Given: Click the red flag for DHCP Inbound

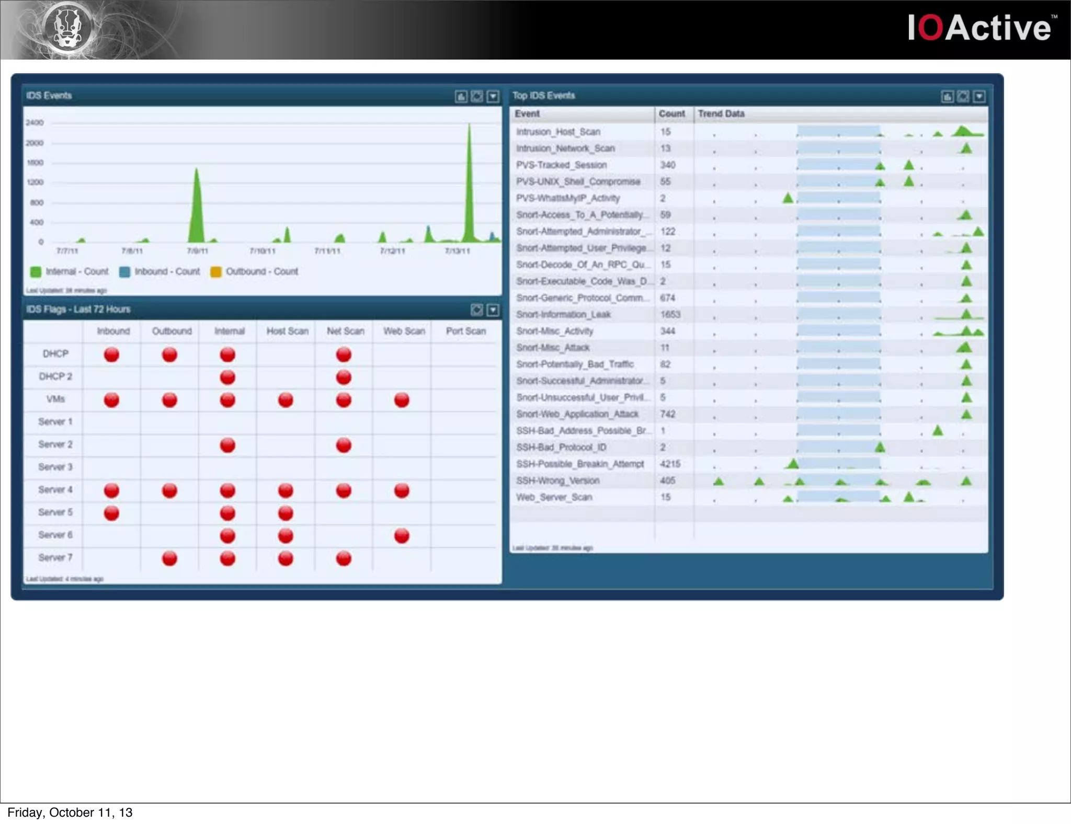Looking at the screenshot, I should [x=111, y=355].
